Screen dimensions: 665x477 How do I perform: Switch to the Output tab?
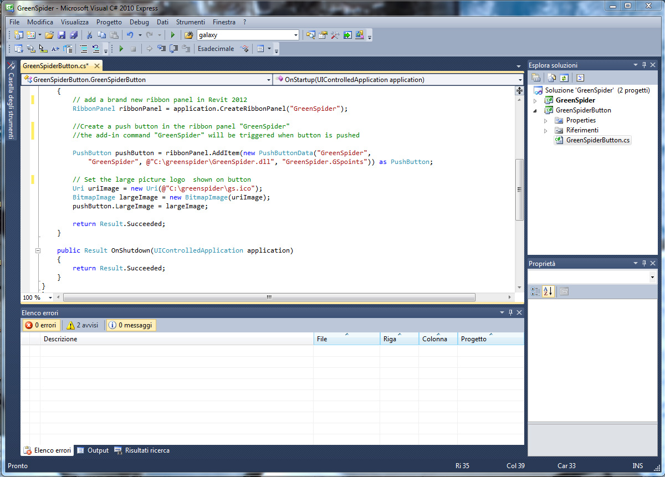[x=93, y=450]
